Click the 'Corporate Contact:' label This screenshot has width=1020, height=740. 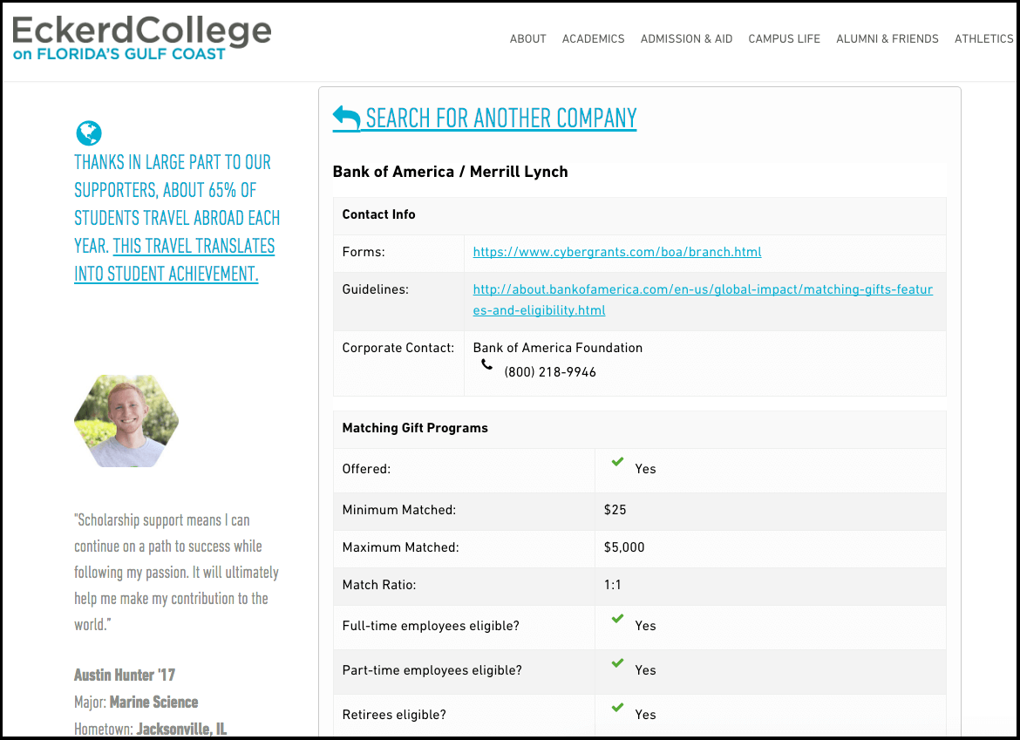(398, 348)
